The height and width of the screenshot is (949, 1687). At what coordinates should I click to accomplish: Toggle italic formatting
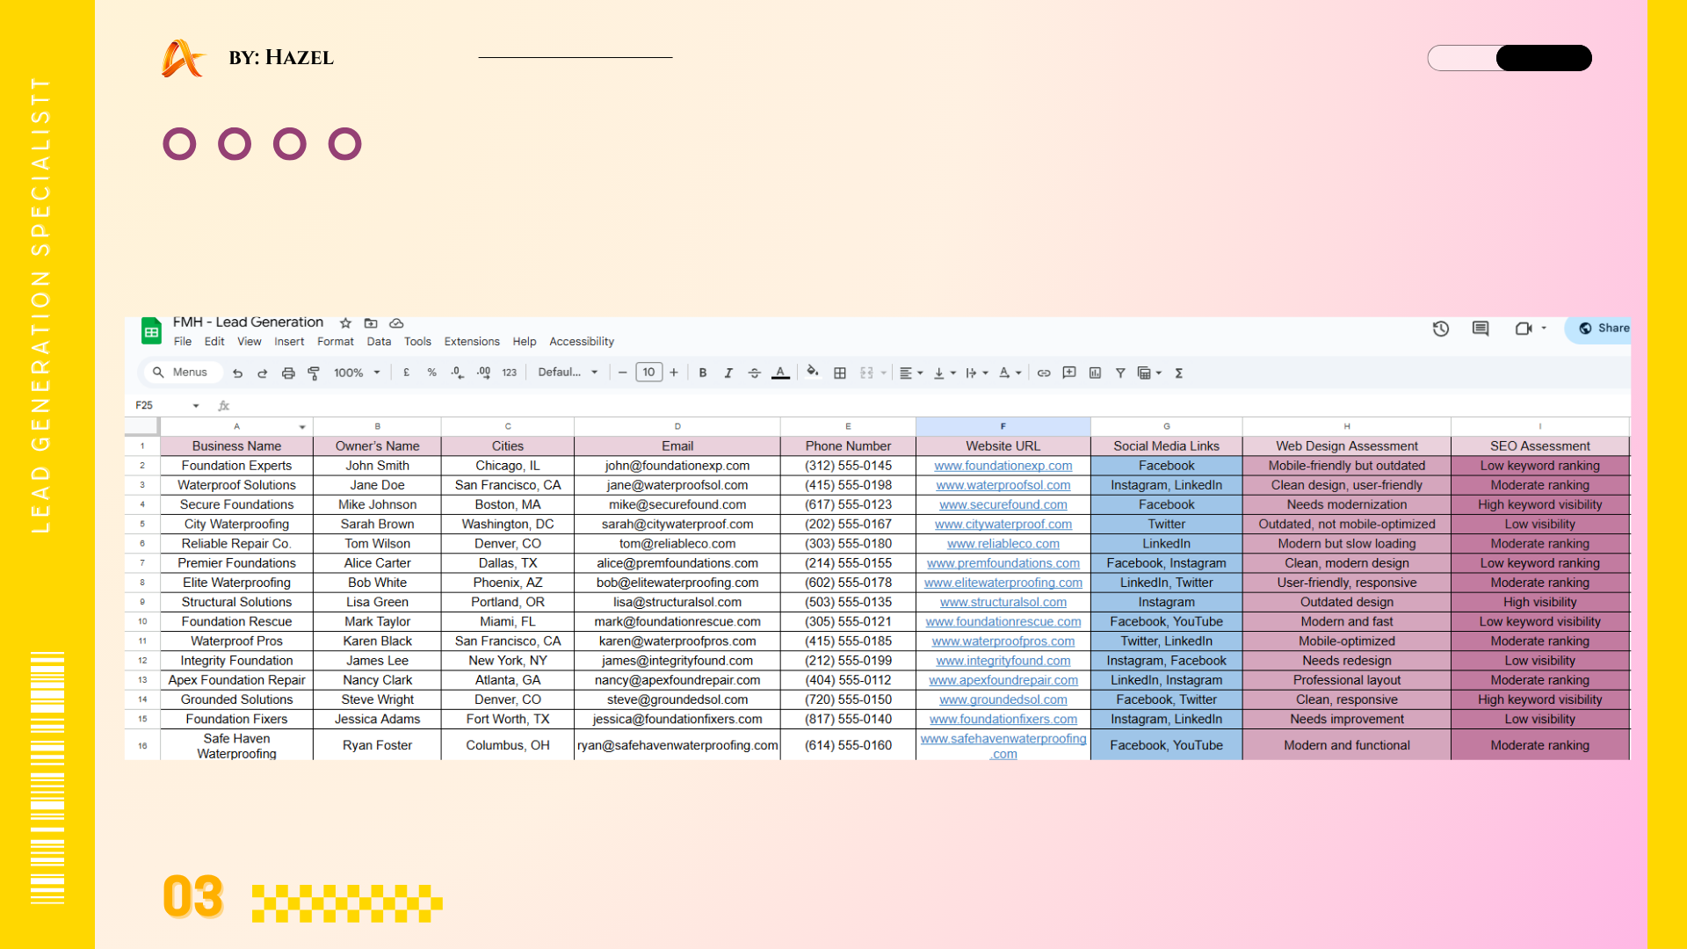pyautogui.click(x=728, y=373)
